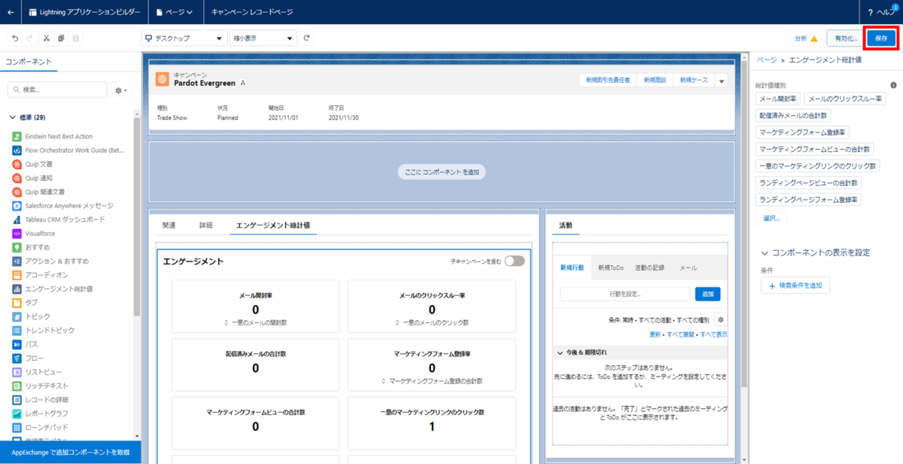This screenshot has width=903, height=464.
Task: Collapse the 標準 (29) section
Action: pyautogui.click(x=28, y=118)
